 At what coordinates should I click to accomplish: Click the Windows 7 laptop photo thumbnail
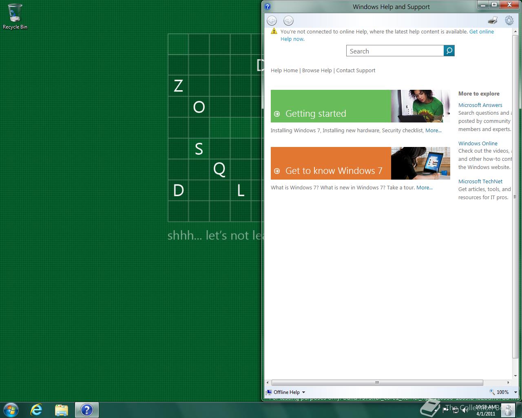click(x=420, y=163)
